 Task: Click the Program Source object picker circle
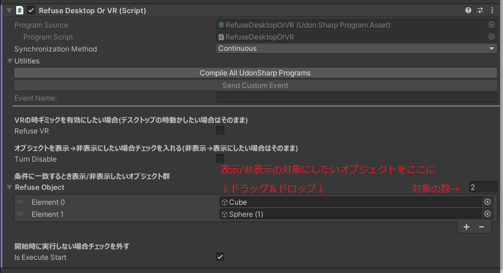492,25
